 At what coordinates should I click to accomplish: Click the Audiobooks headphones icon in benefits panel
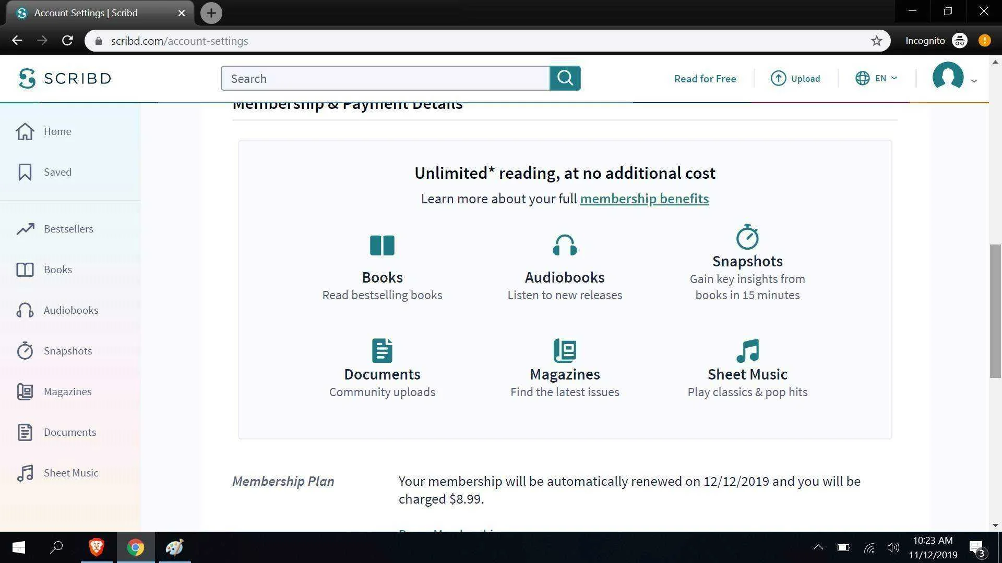[565, 245]
